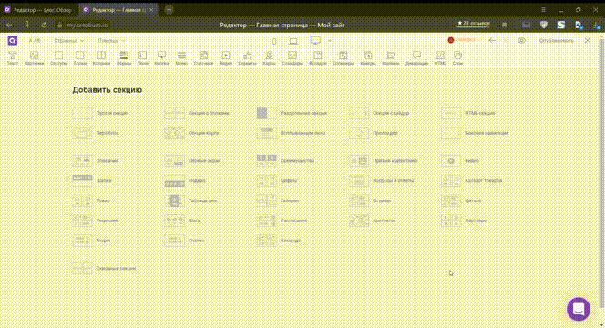Screen dimensions: 605x328
Task: Switch to the first browser tab Редактор — Блог
Action: [38, 10]
